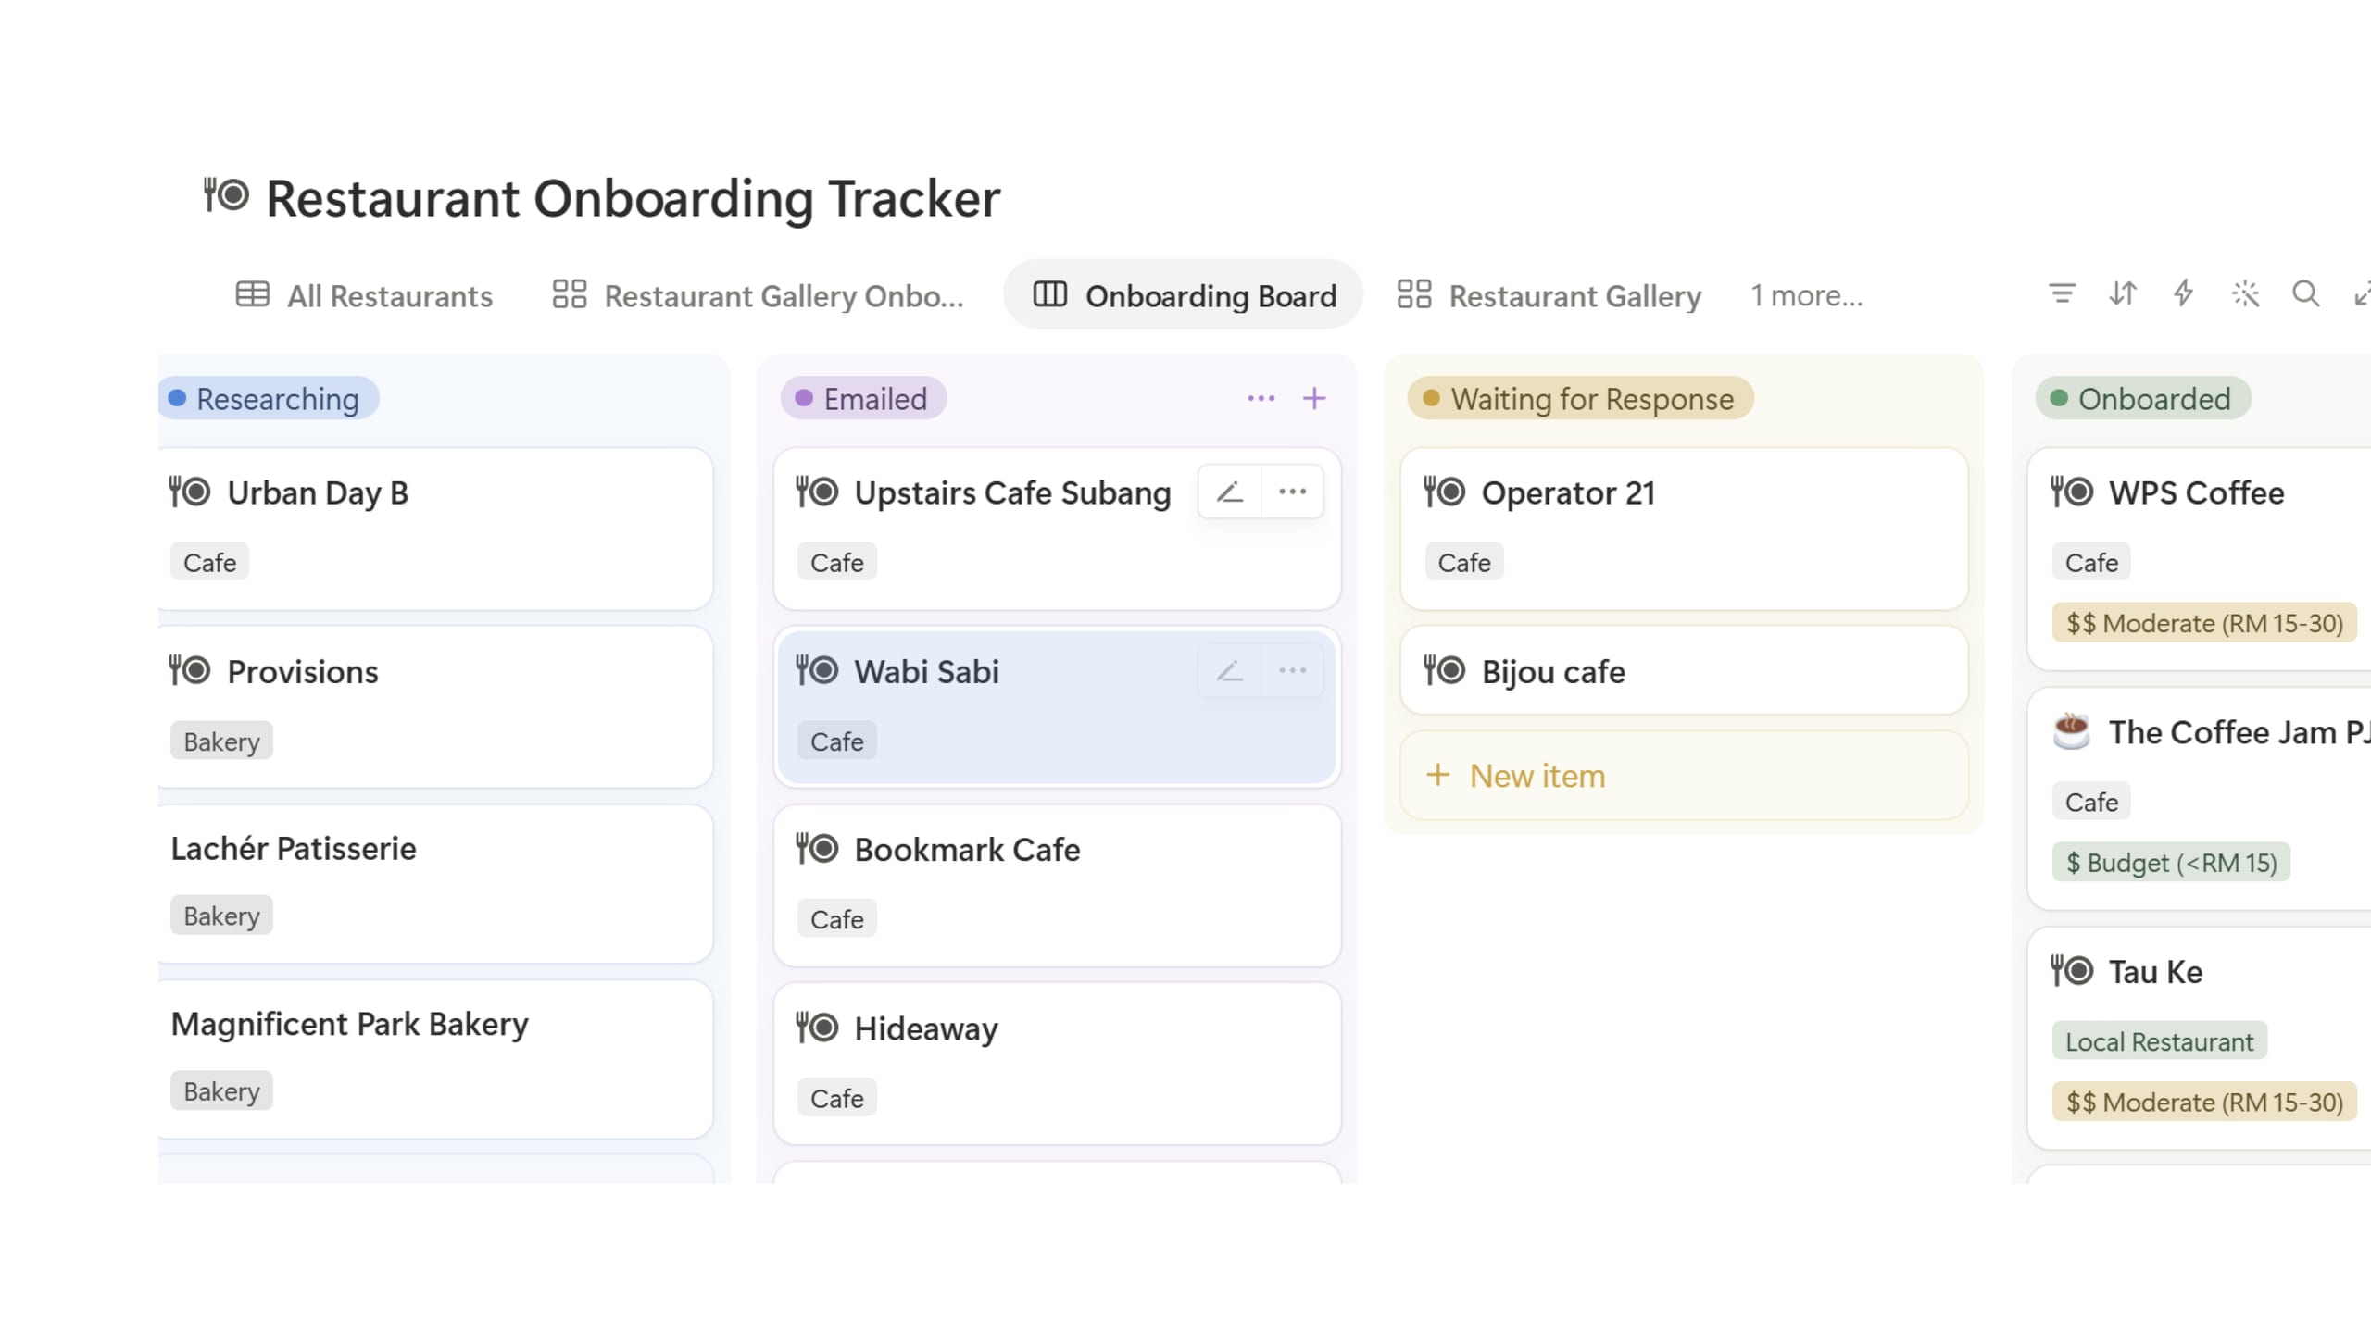This screenshot has width=2371, height=1333.
Task: Click the Waiting for Response column label
Action: (x=1580, y=399)
